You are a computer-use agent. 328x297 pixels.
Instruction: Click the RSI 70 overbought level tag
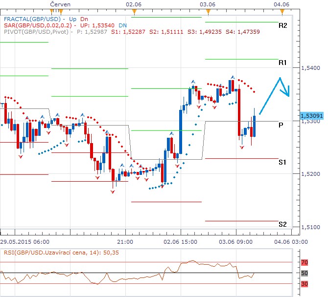[304, 263]
